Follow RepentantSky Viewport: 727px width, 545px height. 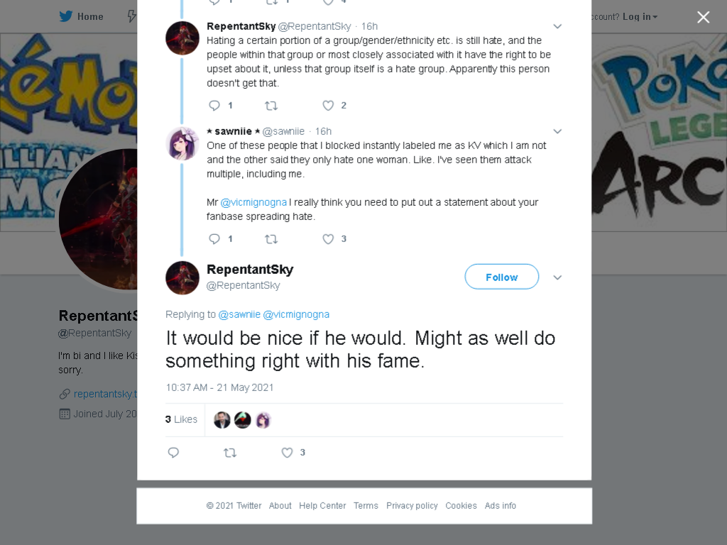(502, 277)
